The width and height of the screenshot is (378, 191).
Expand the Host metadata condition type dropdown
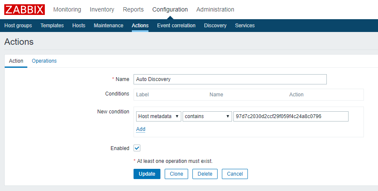(x=158, y=116)
